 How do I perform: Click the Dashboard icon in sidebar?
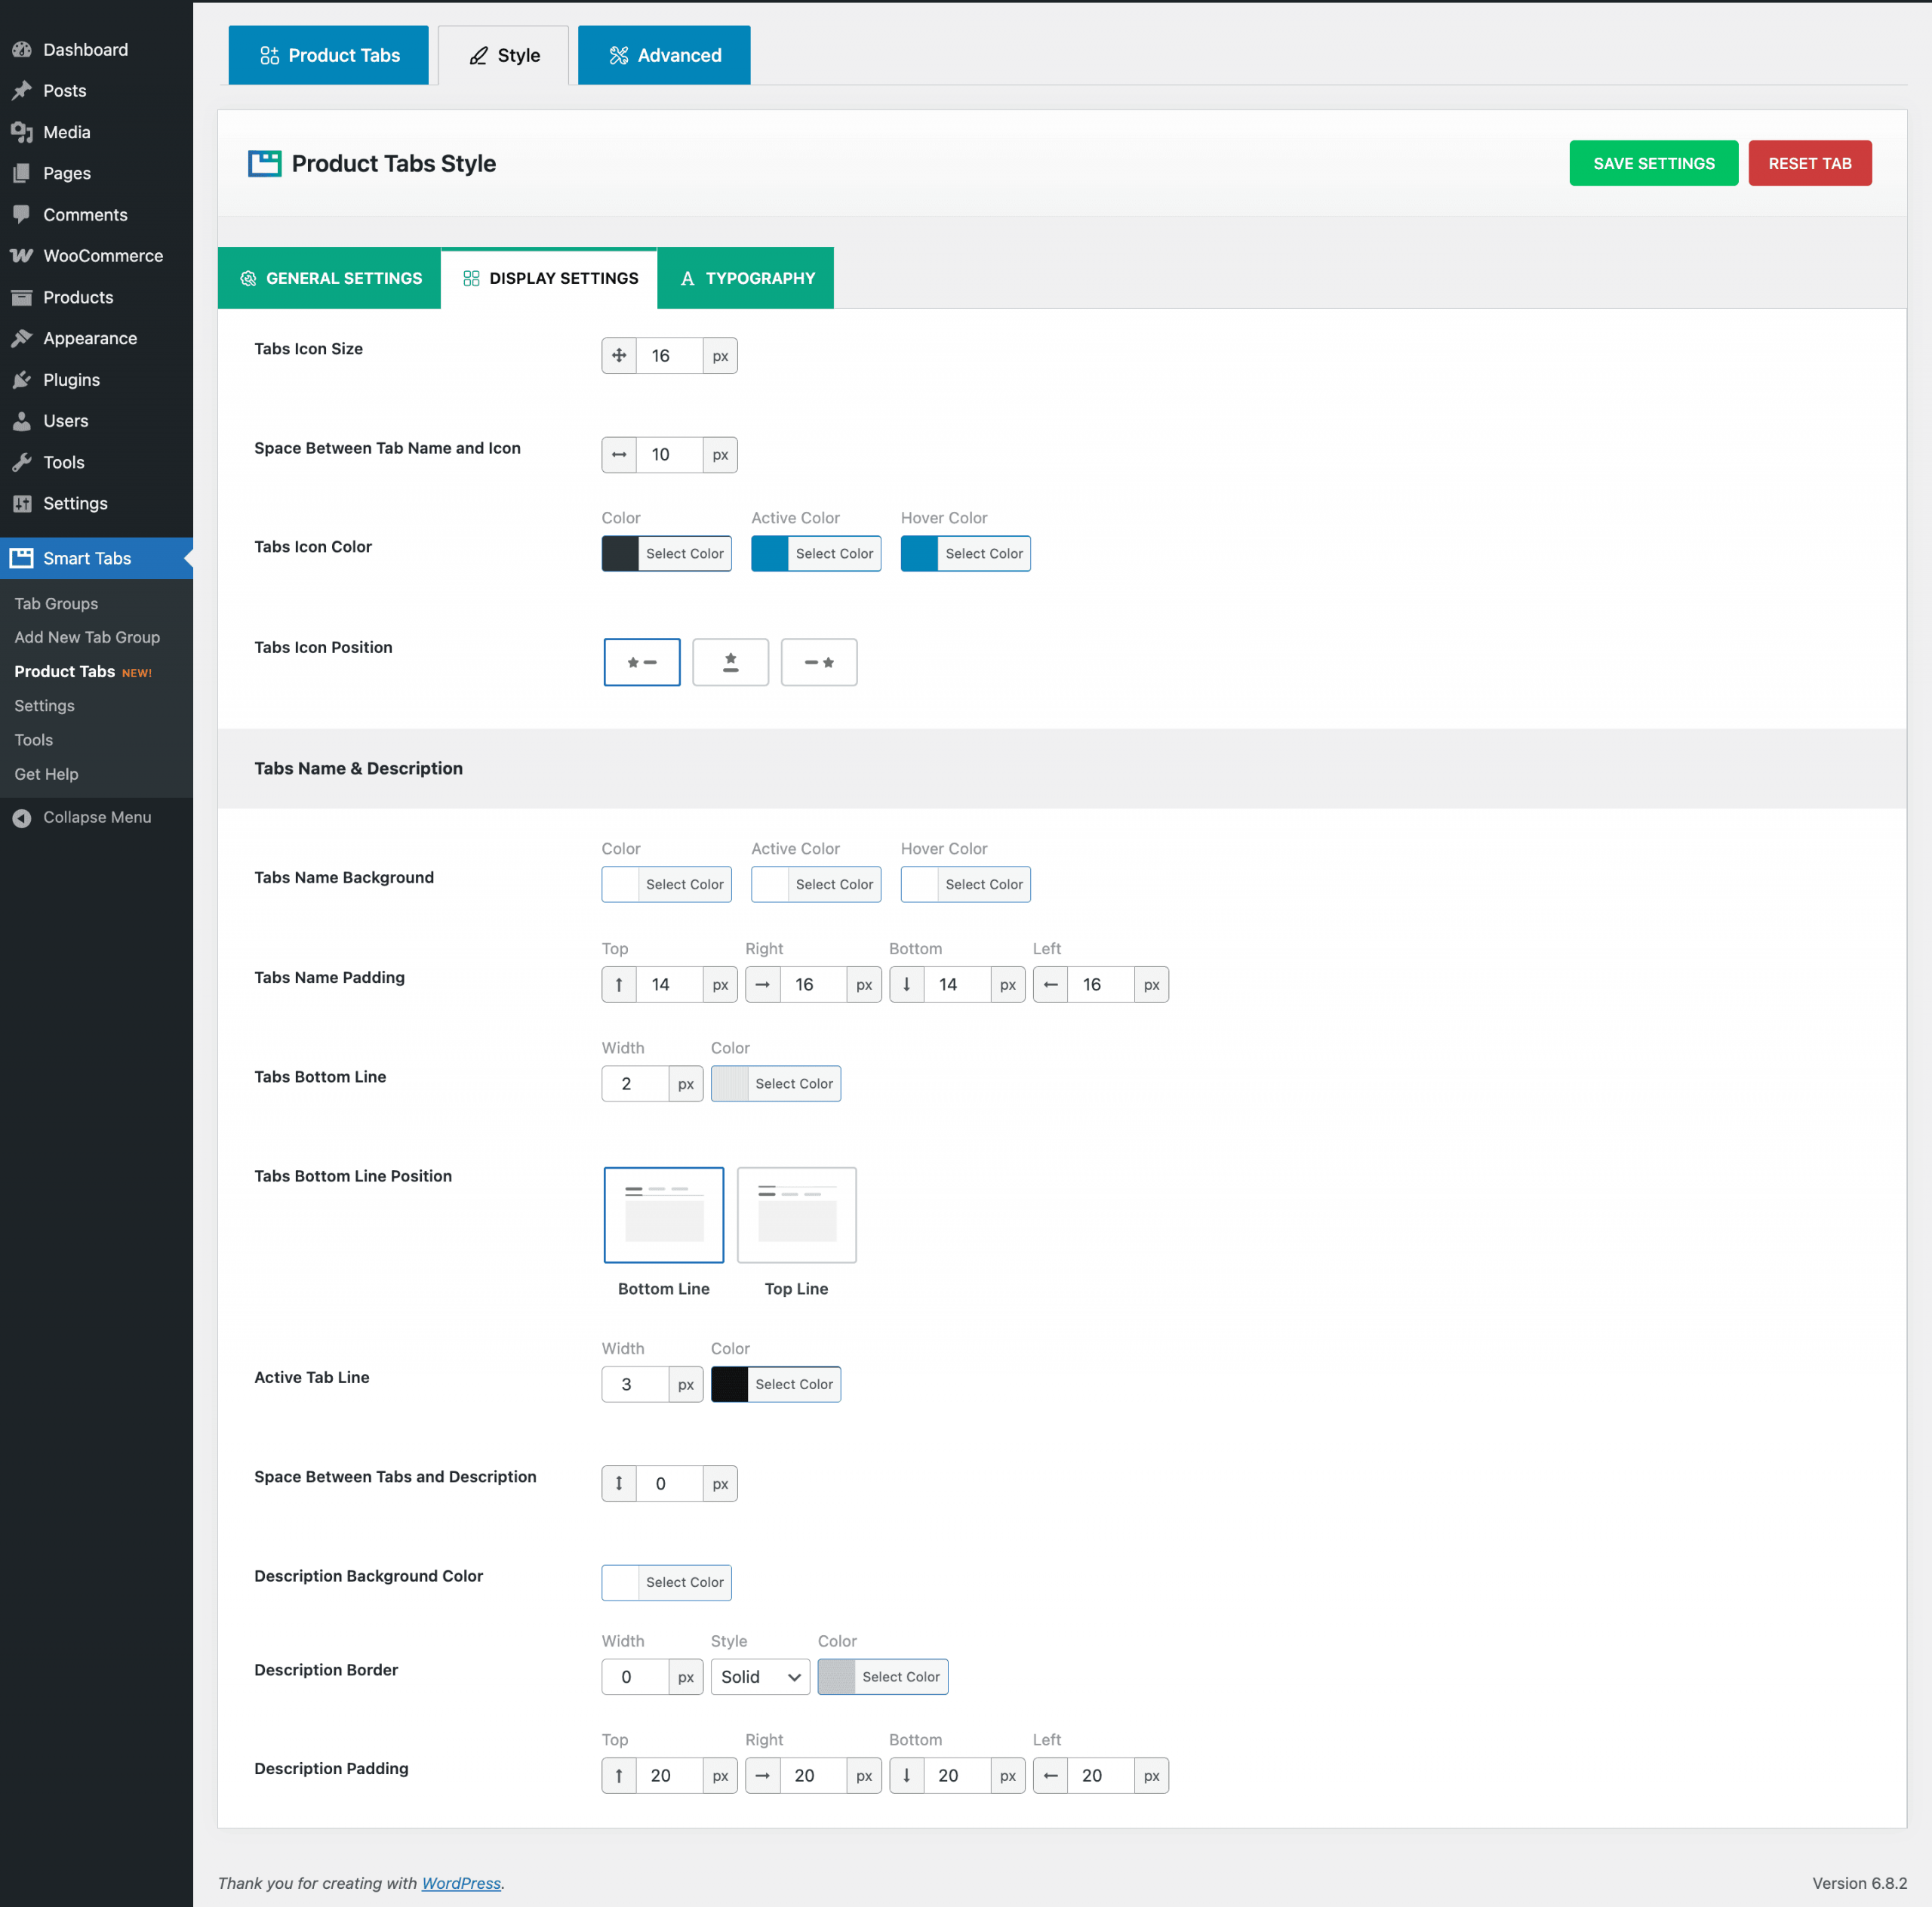coord(22,49)
